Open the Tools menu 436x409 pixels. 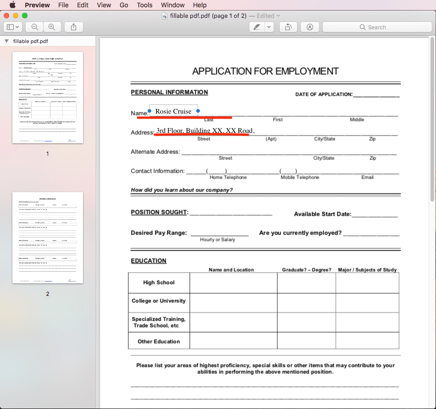pos(144,5)
